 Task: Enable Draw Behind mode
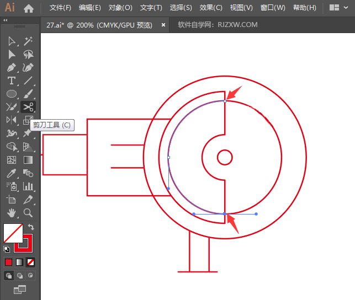[20, 275]
